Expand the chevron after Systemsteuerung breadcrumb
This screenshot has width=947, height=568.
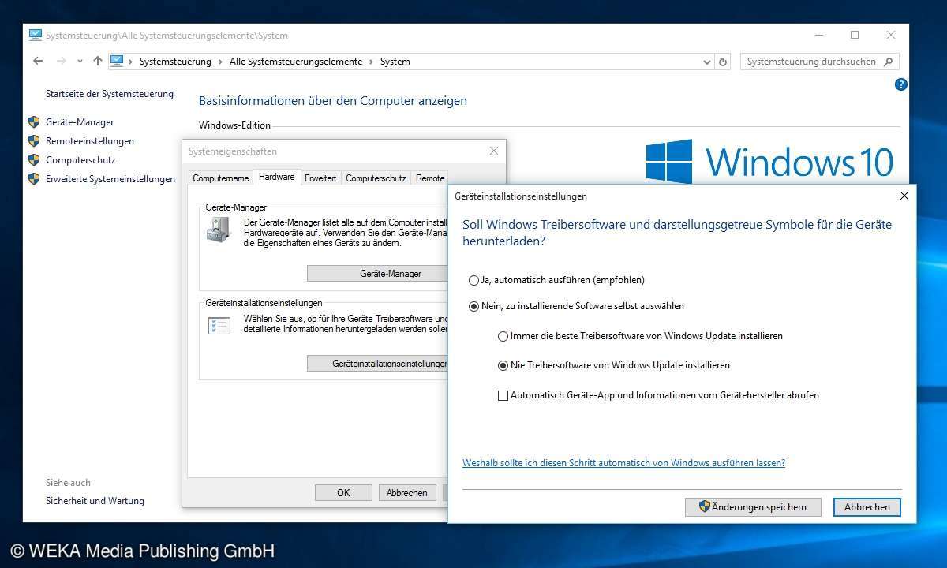(x=221, y=62)
